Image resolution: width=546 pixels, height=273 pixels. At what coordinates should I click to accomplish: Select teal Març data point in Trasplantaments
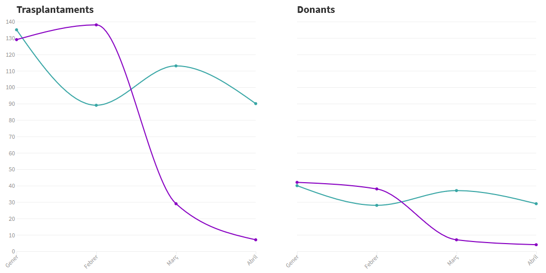pyautogui.click(x=176, y=66)
